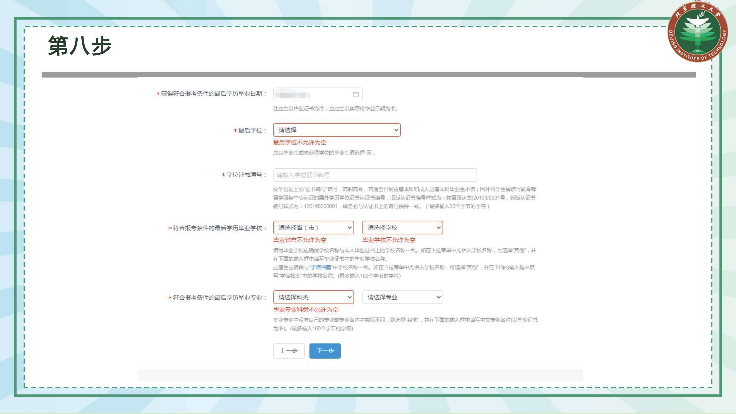Expand the 请选择科类 dropdown

click(313, 297)
